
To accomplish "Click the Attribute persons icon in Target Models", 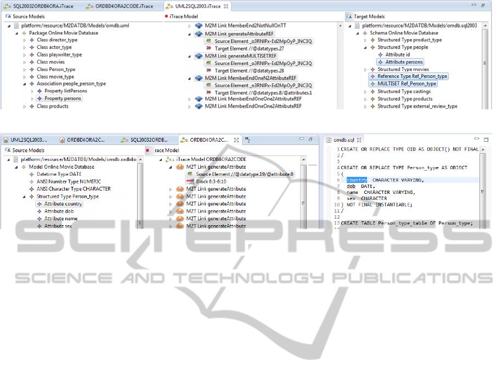I will pos(381,62).
